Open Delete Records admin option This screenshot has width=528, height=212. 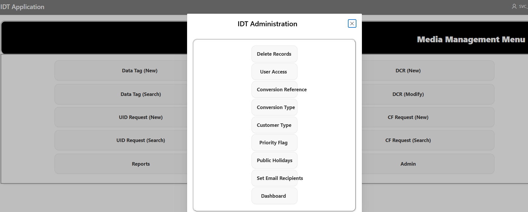point(274,54)
